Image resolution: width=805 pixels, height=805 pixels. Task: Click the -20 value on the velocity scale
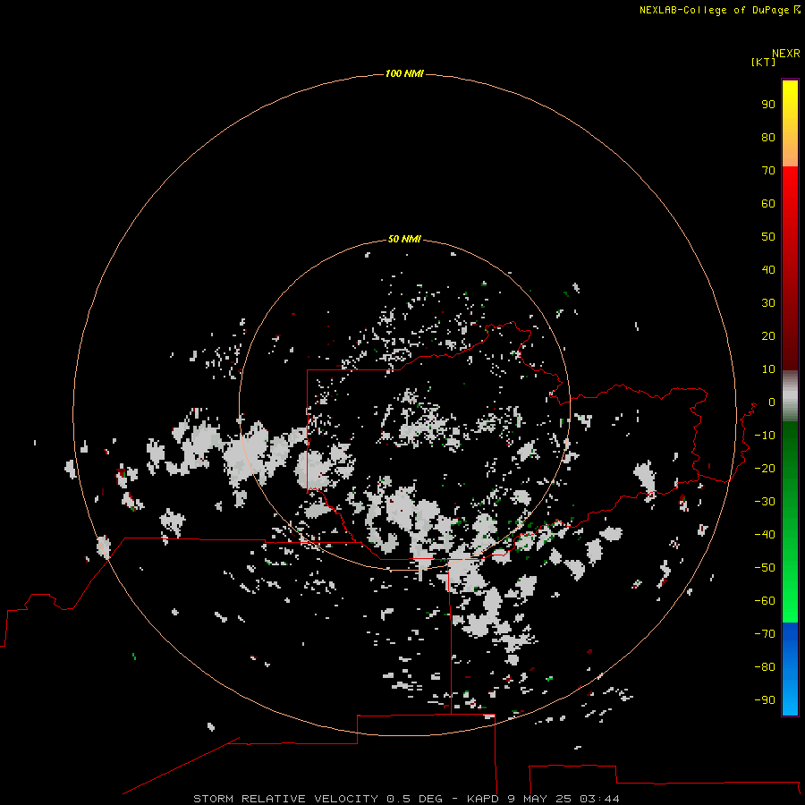(765, 469)
